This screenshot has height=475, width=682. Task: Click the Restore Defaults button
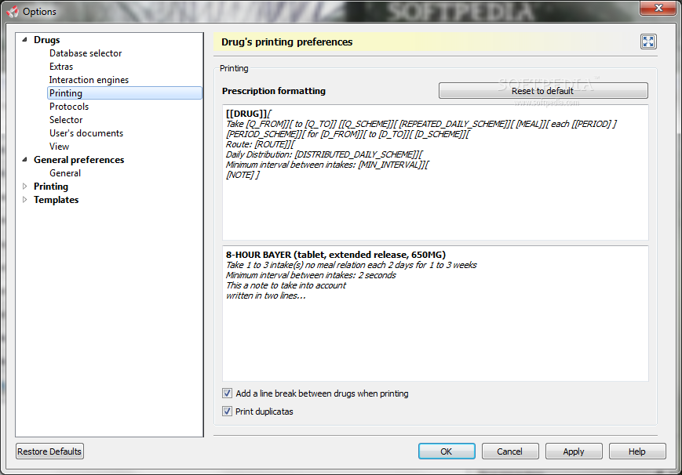(x=49, y=451)
